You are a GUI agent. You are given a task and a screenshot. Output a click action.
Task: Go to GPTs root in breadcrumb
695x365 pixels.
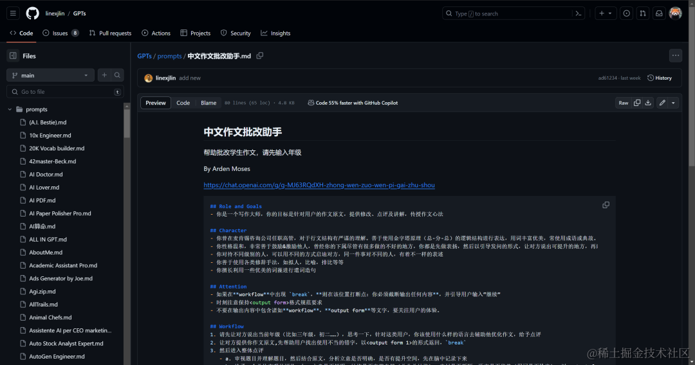pos(145,56)
